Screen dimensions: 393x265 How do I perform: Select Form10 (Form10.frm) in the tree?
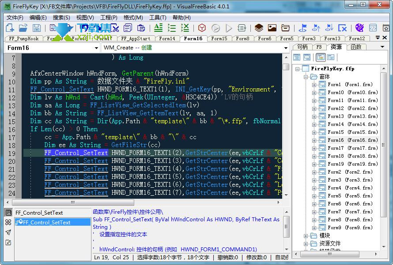point(353,92)
